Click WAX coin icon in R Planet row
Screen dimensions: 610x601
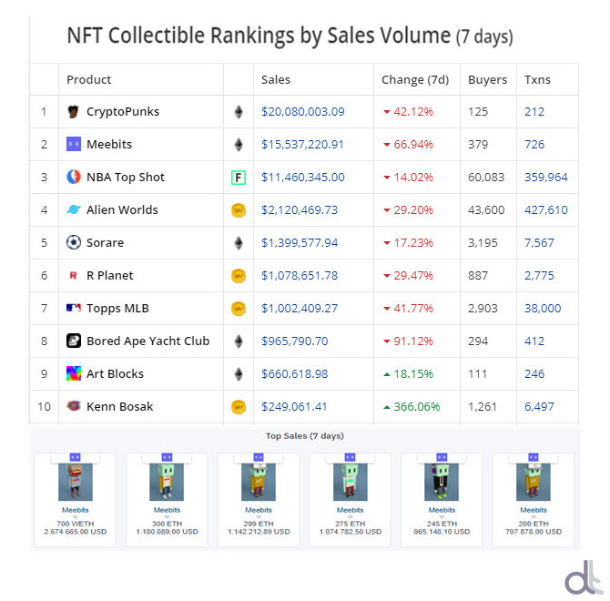(x=239, y=276)
